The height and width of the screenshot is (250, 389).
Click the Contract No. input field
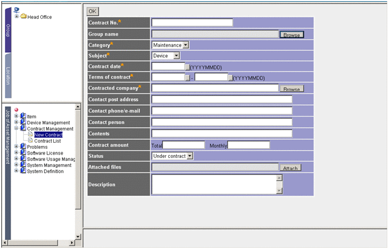pos(192,23)
